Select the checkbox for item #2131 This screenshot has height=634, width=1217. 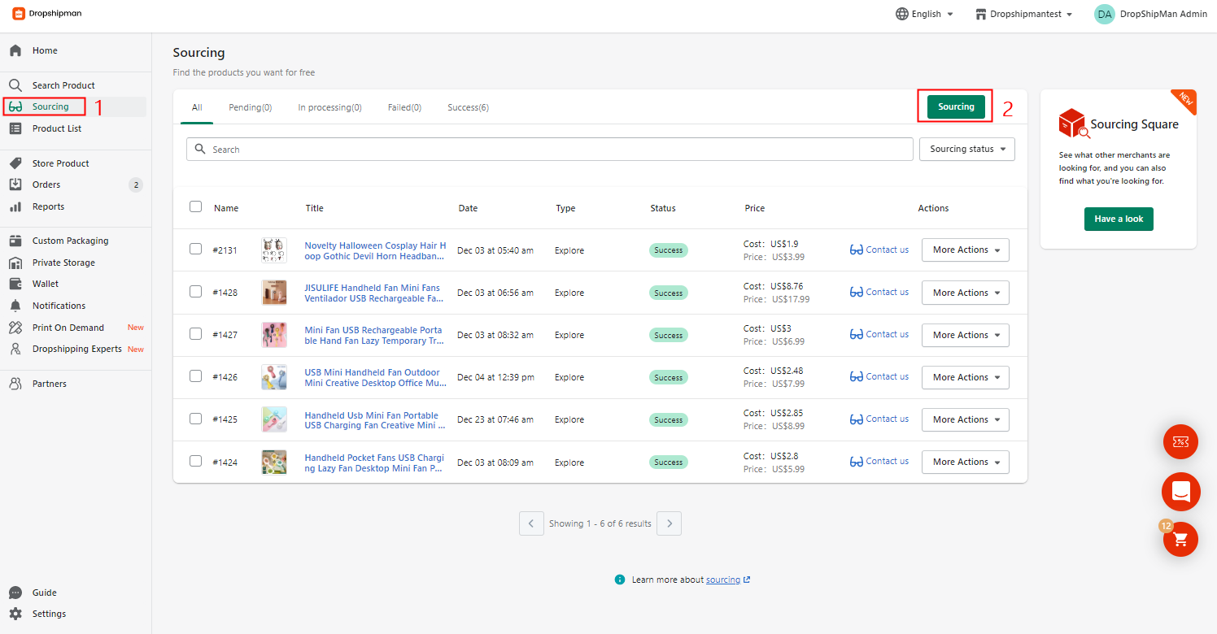195,249
